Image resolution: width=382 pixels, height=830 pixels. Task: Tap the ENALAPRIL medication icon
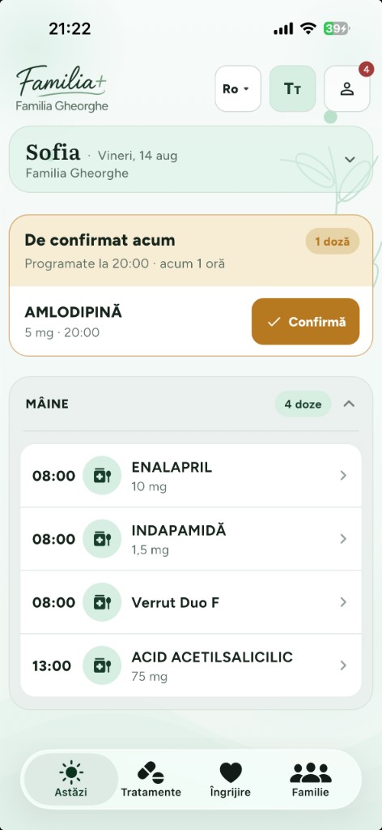coord(102,475)
